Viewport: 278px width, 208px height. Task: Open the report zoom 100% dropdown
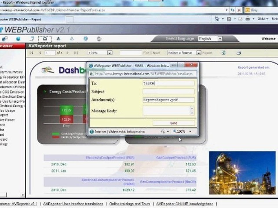pos(110,53)
